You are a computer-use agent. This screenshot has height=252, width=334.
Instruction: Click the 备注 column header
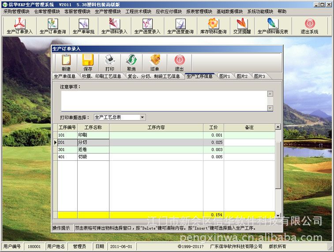click(x=249, y=128)
